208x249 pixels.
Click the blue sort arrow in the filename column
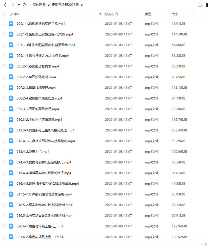(x=100, y=14)
